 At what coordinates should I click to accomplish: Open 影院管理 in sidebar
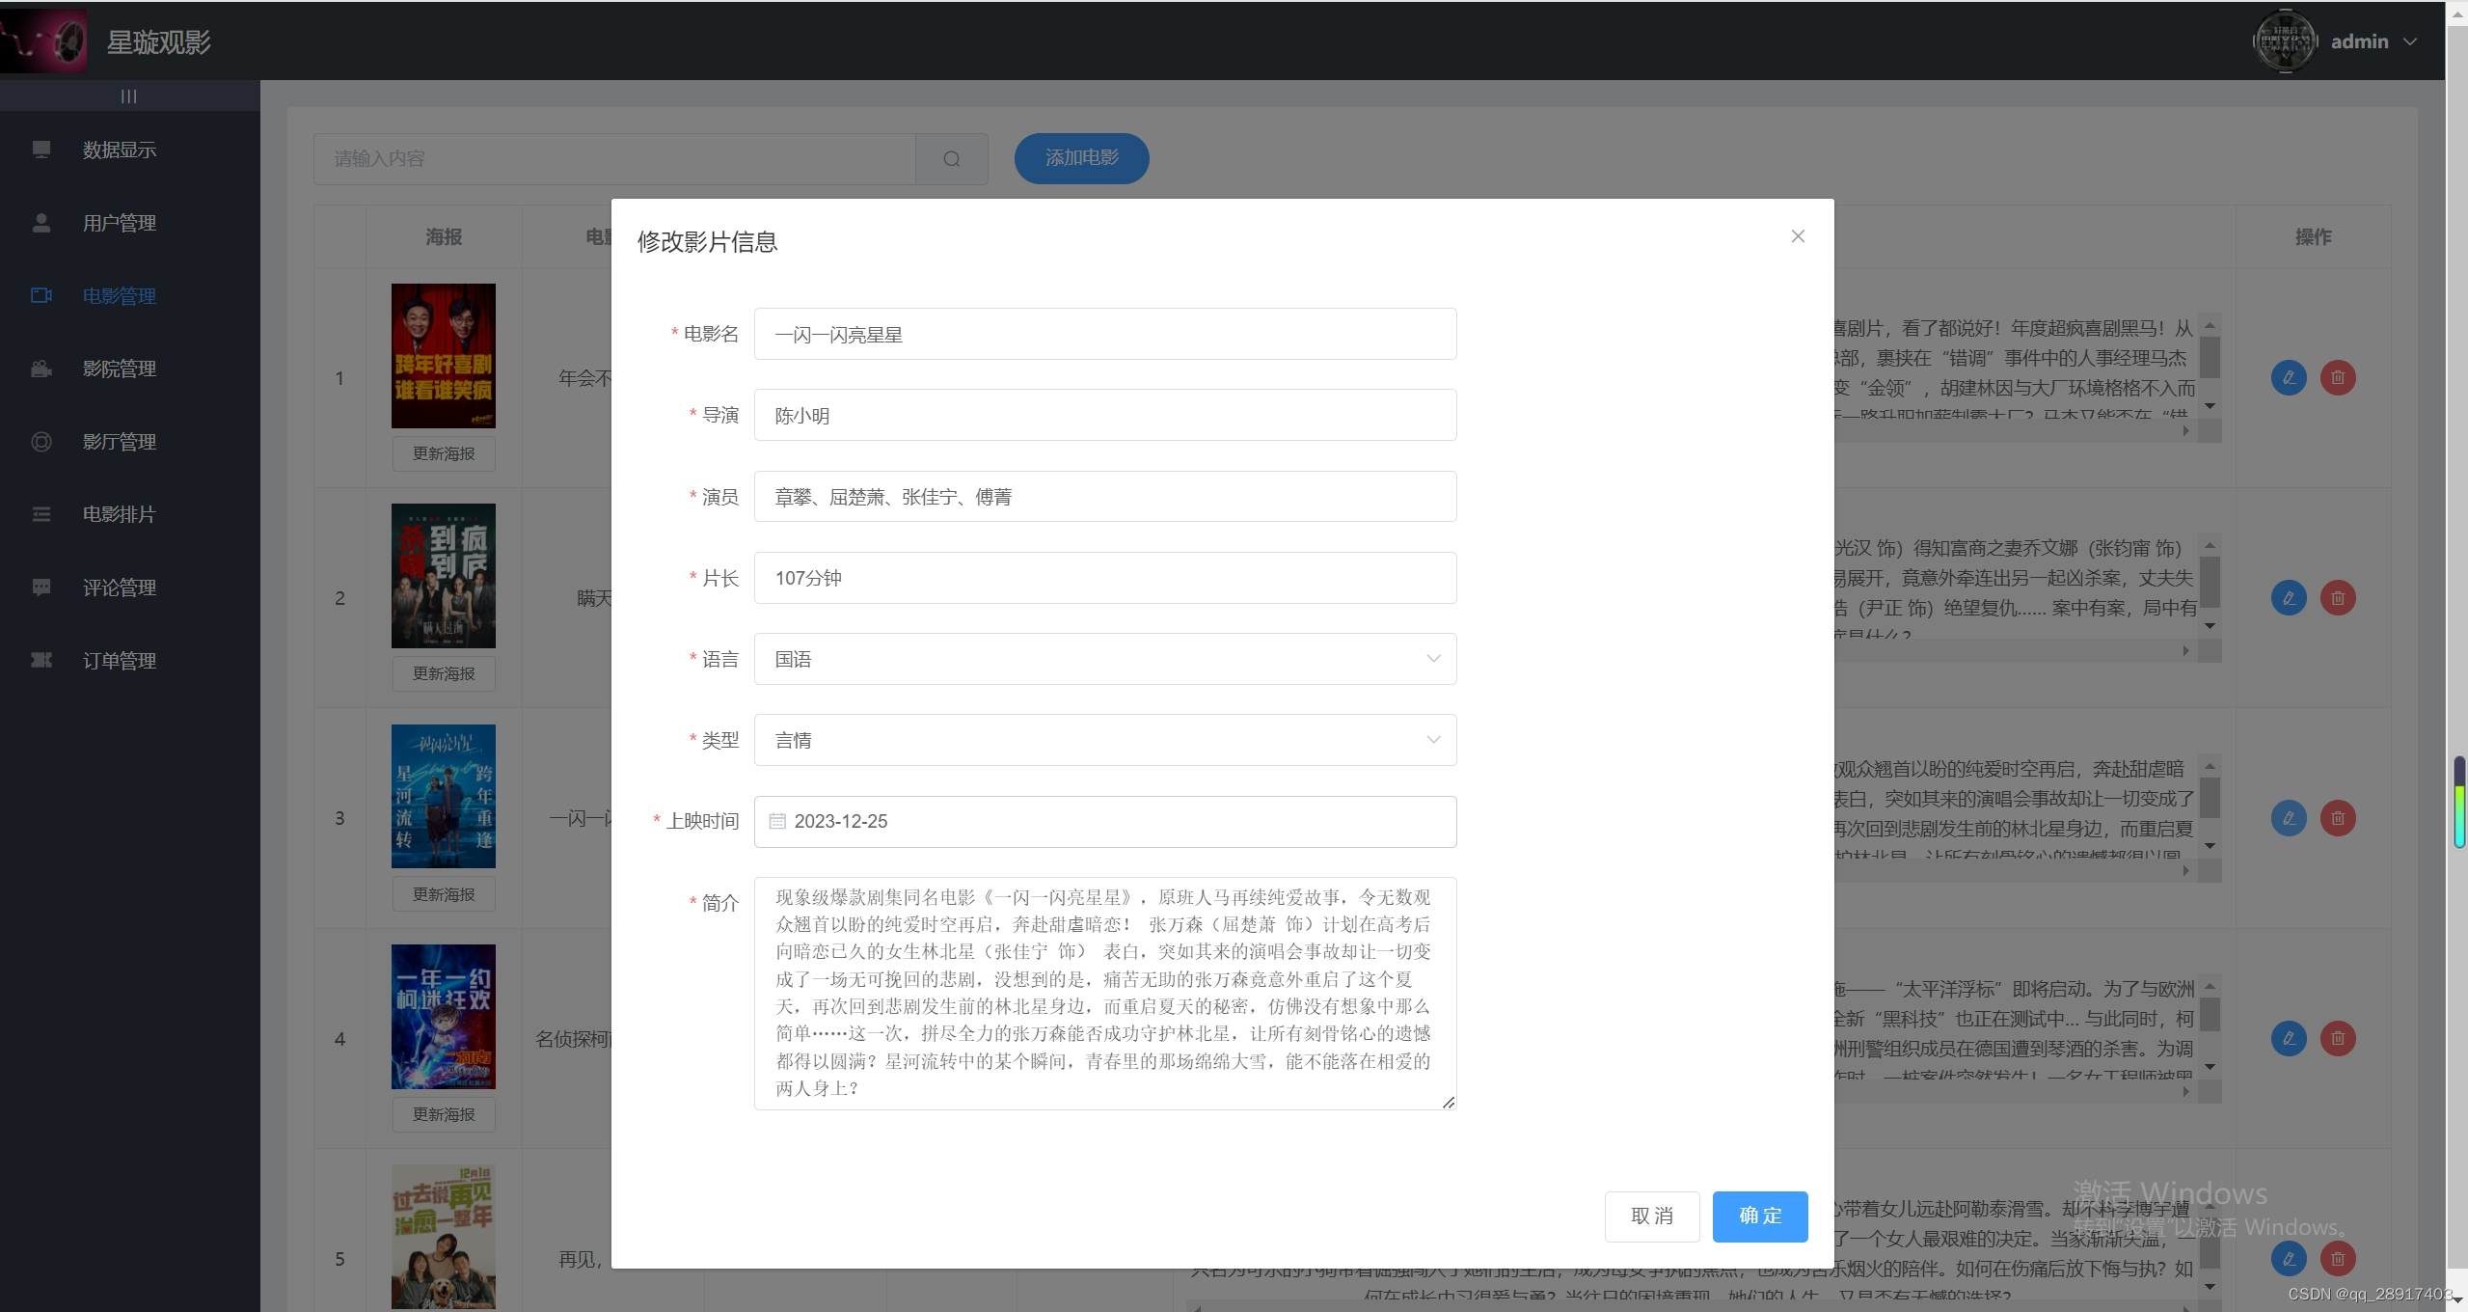click(x=120, y=369)
